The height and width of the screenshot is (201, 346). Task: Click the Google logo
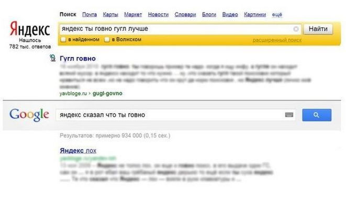pos(29,115)
